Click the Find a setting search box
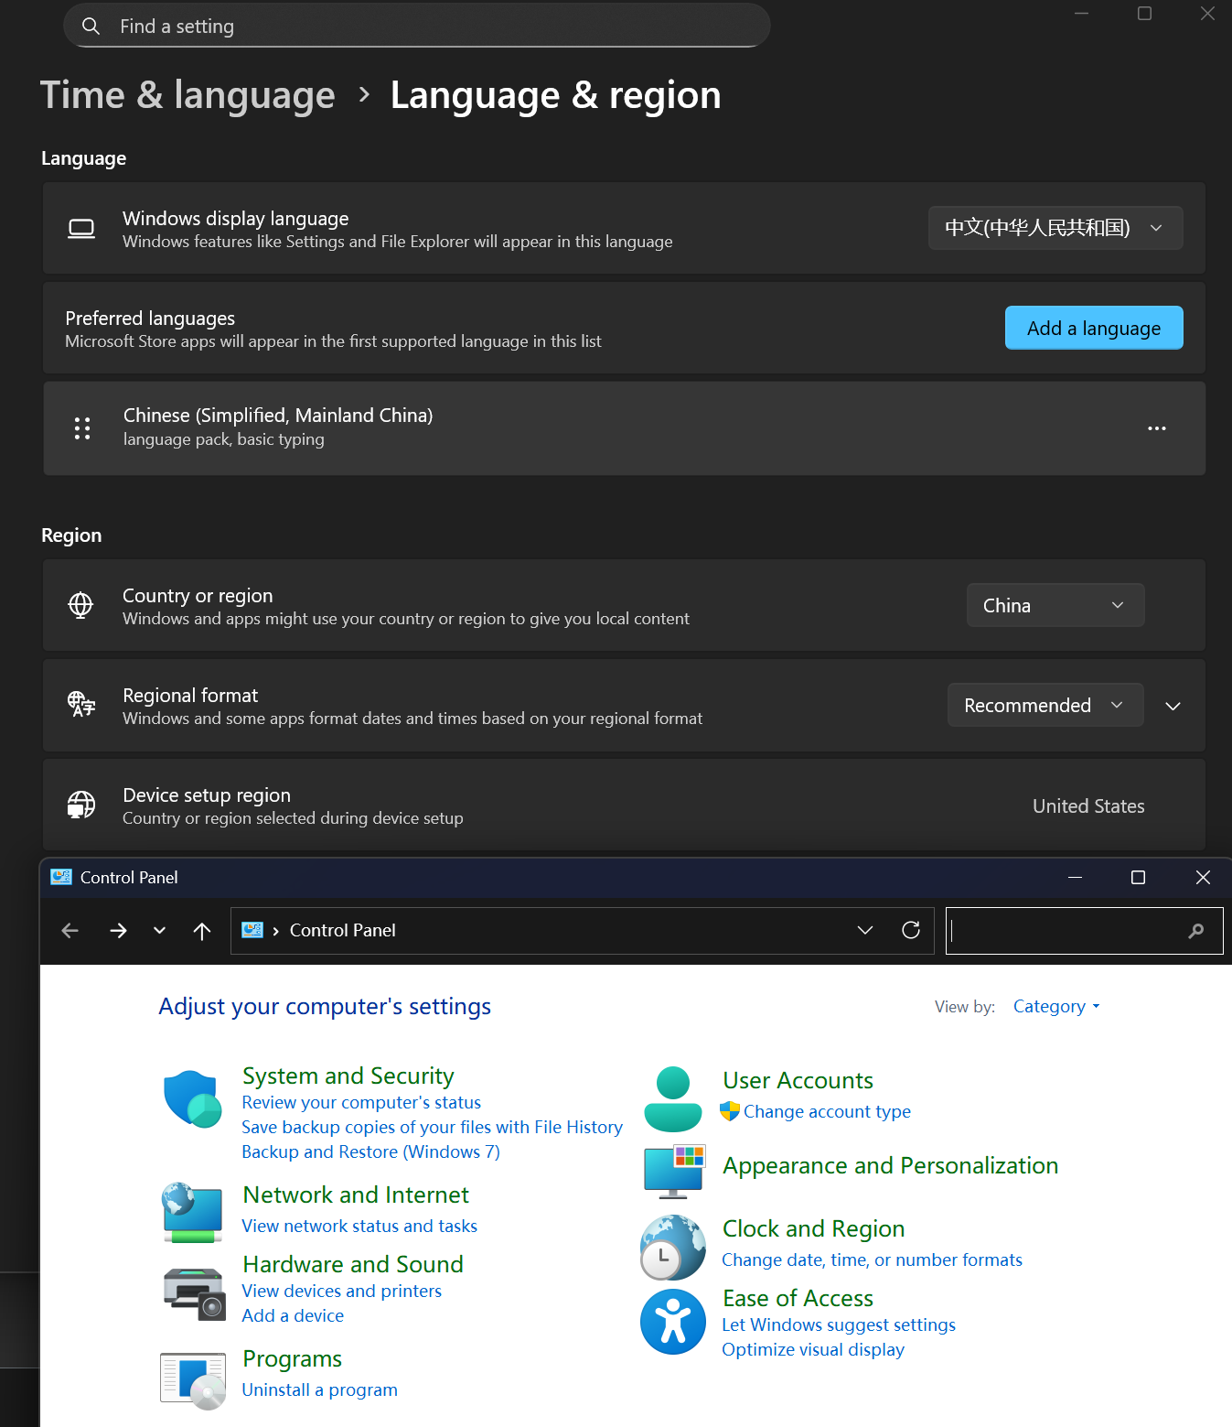Screen dimensions: 1232x1427 click(416, 26)
